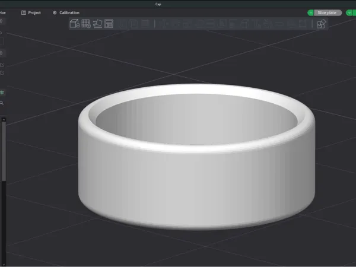The height and width of the screenshot is (267, 356).
Task: Click the Arrange all objects icon
Action: pos(109,24)
